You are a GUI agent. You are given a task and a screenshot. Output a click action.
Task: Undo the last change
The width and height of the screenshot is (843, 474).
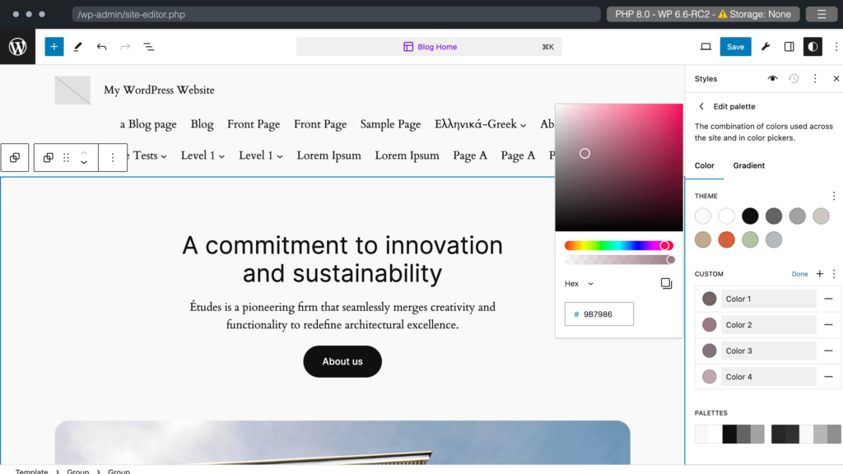(x=101, y=47)
